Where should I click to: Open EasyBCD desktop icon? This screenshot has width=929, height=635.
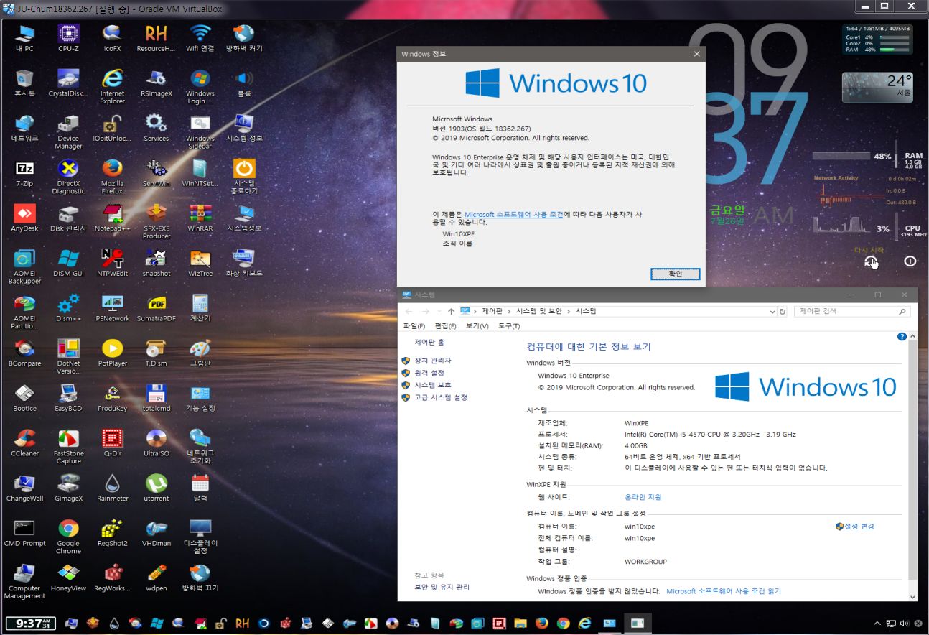pos(68,399)
